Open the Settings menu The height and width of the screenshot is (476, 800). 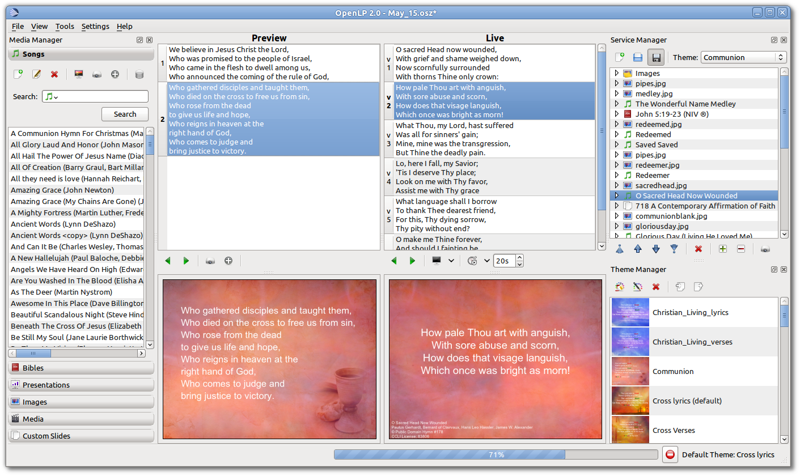tap(95, 26)
